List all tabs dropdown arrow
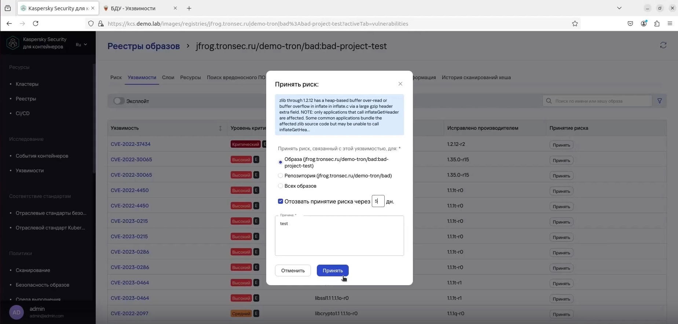 619,8
